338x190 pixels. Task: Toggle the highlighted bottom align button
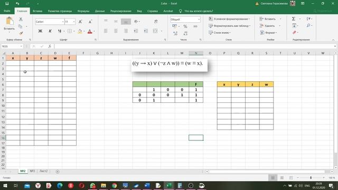coord(126,21)
